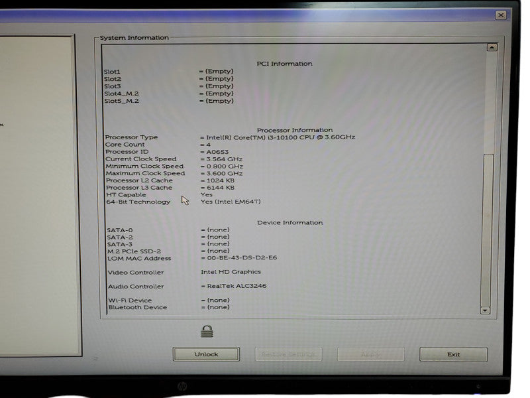Click the HT Capable label
The height and width of the screenshot is (398, 530).
[x=126, y=194]
